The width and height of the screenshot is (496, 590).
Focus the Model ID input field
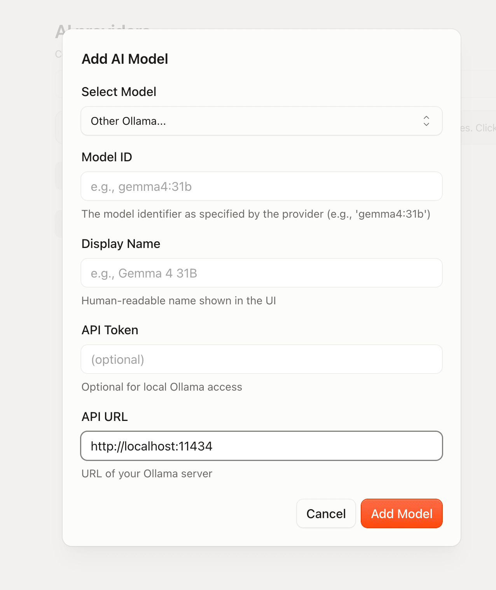[x=262, y=186]
